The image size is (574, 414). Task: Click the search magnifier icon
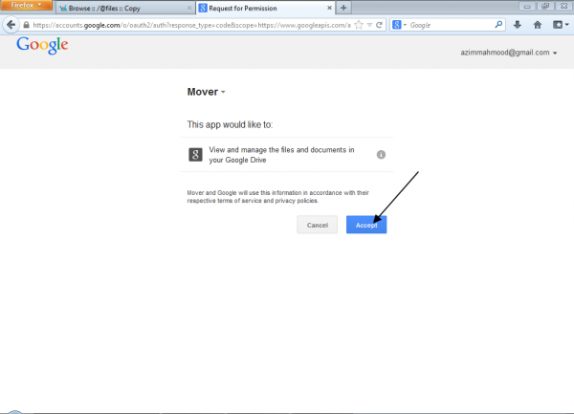[x=498, y=25]
